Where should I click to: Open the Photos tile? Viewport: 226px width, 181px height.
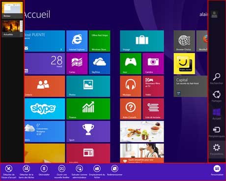click(x=88, y=86)
